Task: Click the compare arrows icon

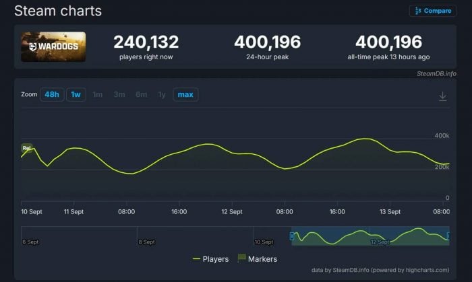Action: (x=418, y=11)
